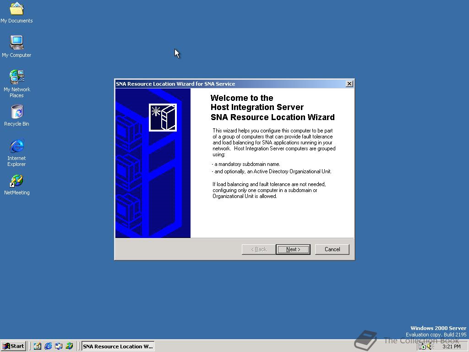Screen dimensions: 469x352
Task: Click Next in the SNA wizard
Action: tap(293, 249)
